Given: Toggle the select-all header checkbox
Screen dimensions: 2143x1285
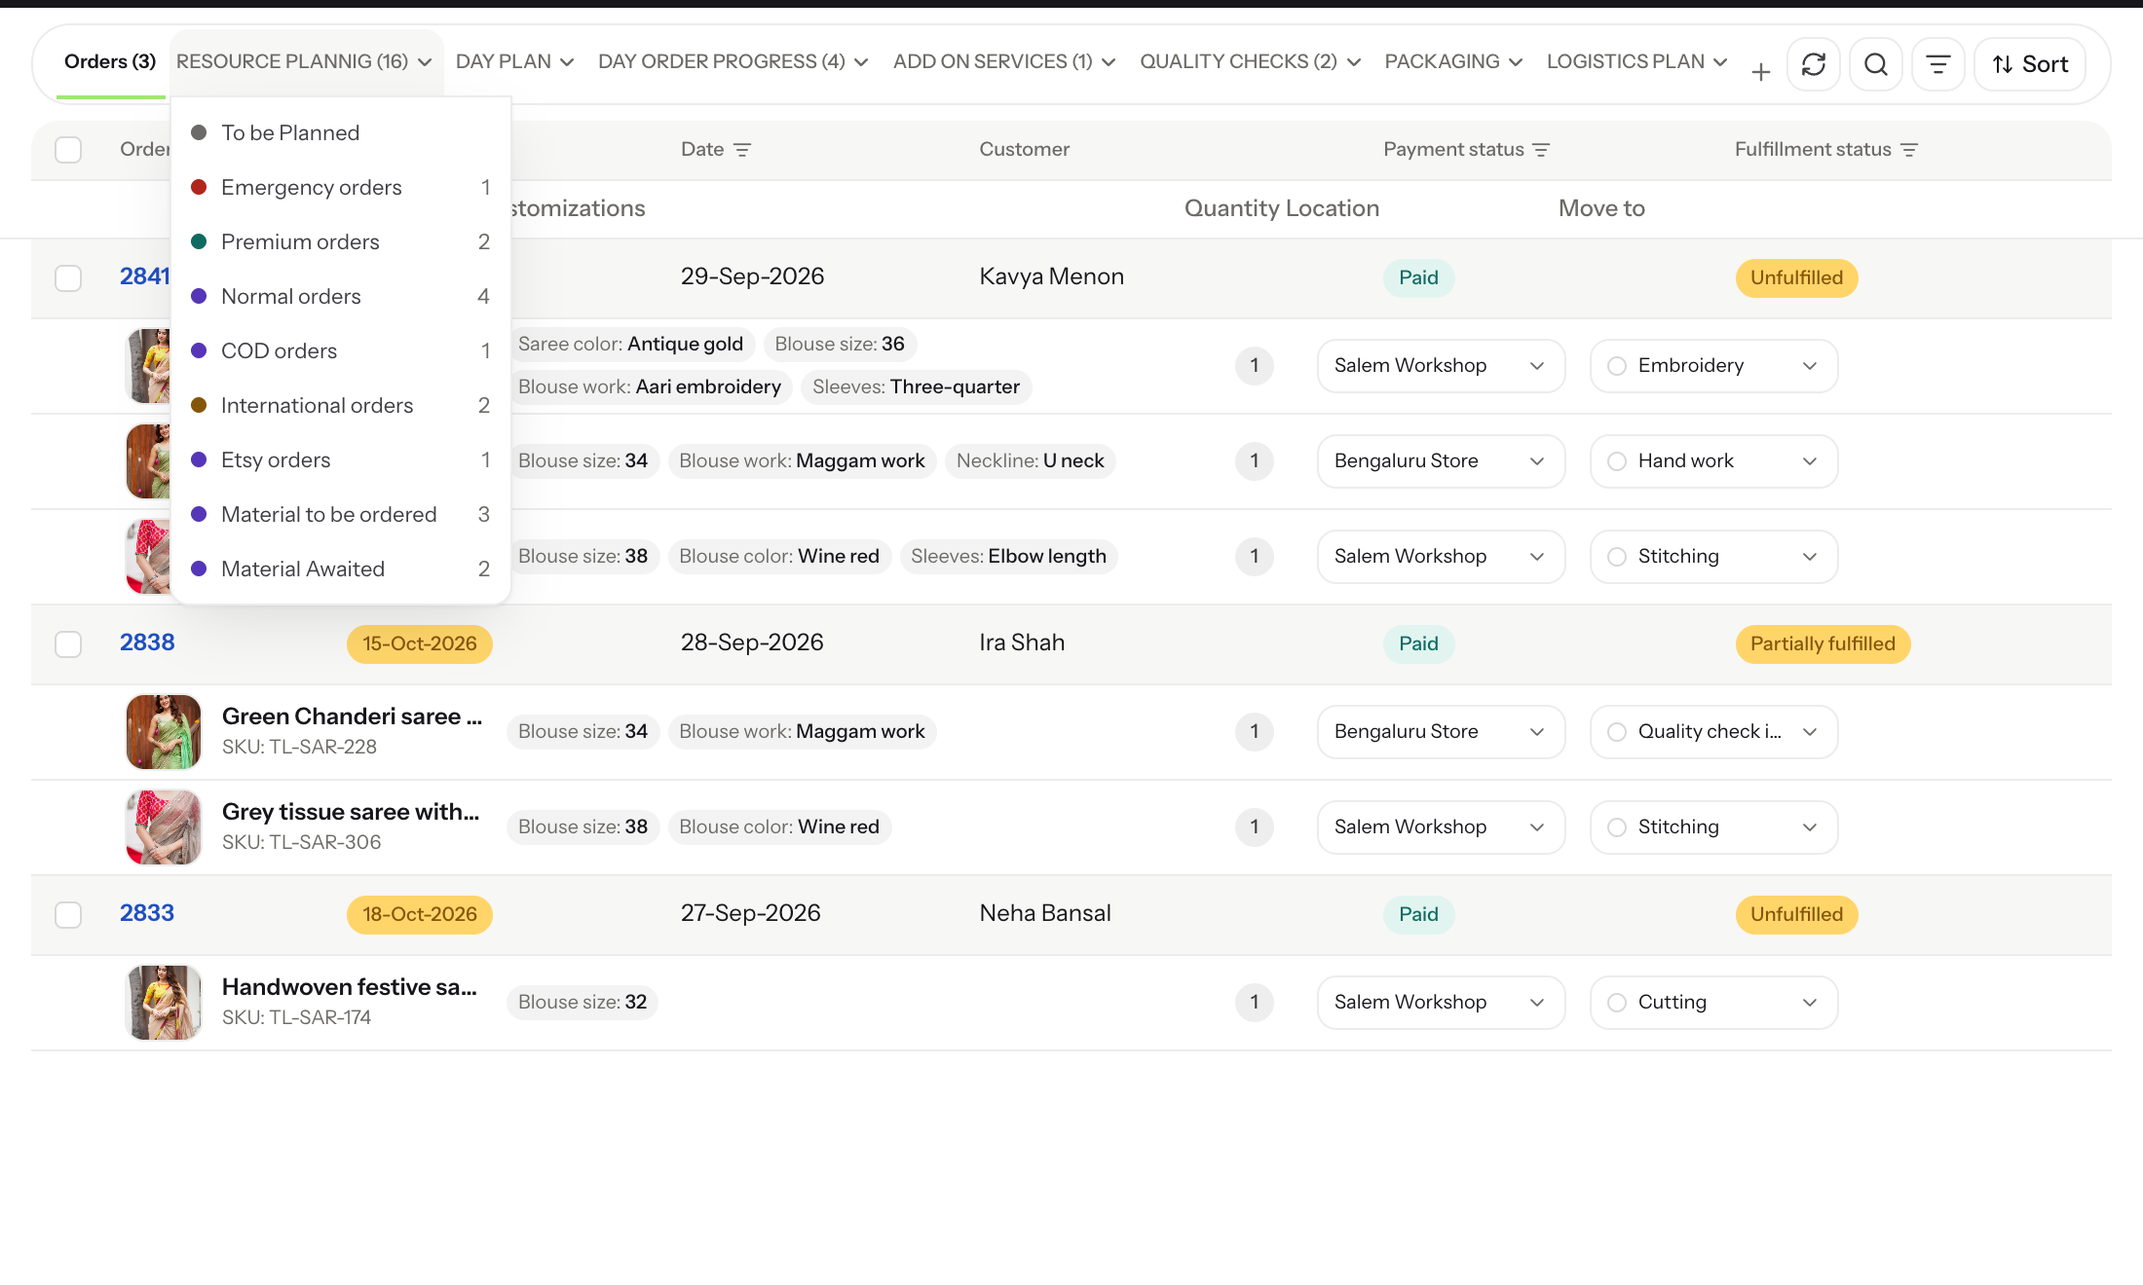Looking at the screenshot, I should (68, 150).
